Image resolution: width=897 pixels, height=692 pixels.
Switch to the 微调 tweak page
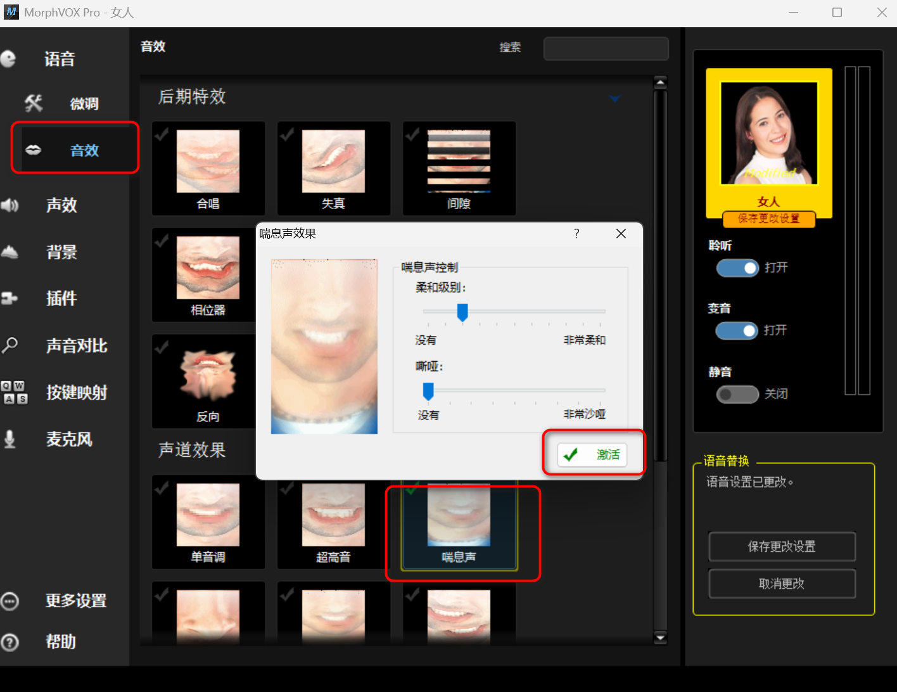click(84, 104)
